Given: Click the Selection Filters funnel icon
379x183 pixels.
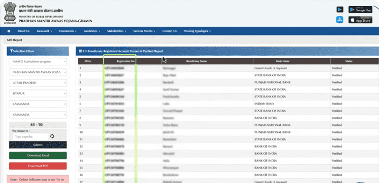Looking at the screenshot, I should pyautogui.click(x=11, y=51).
